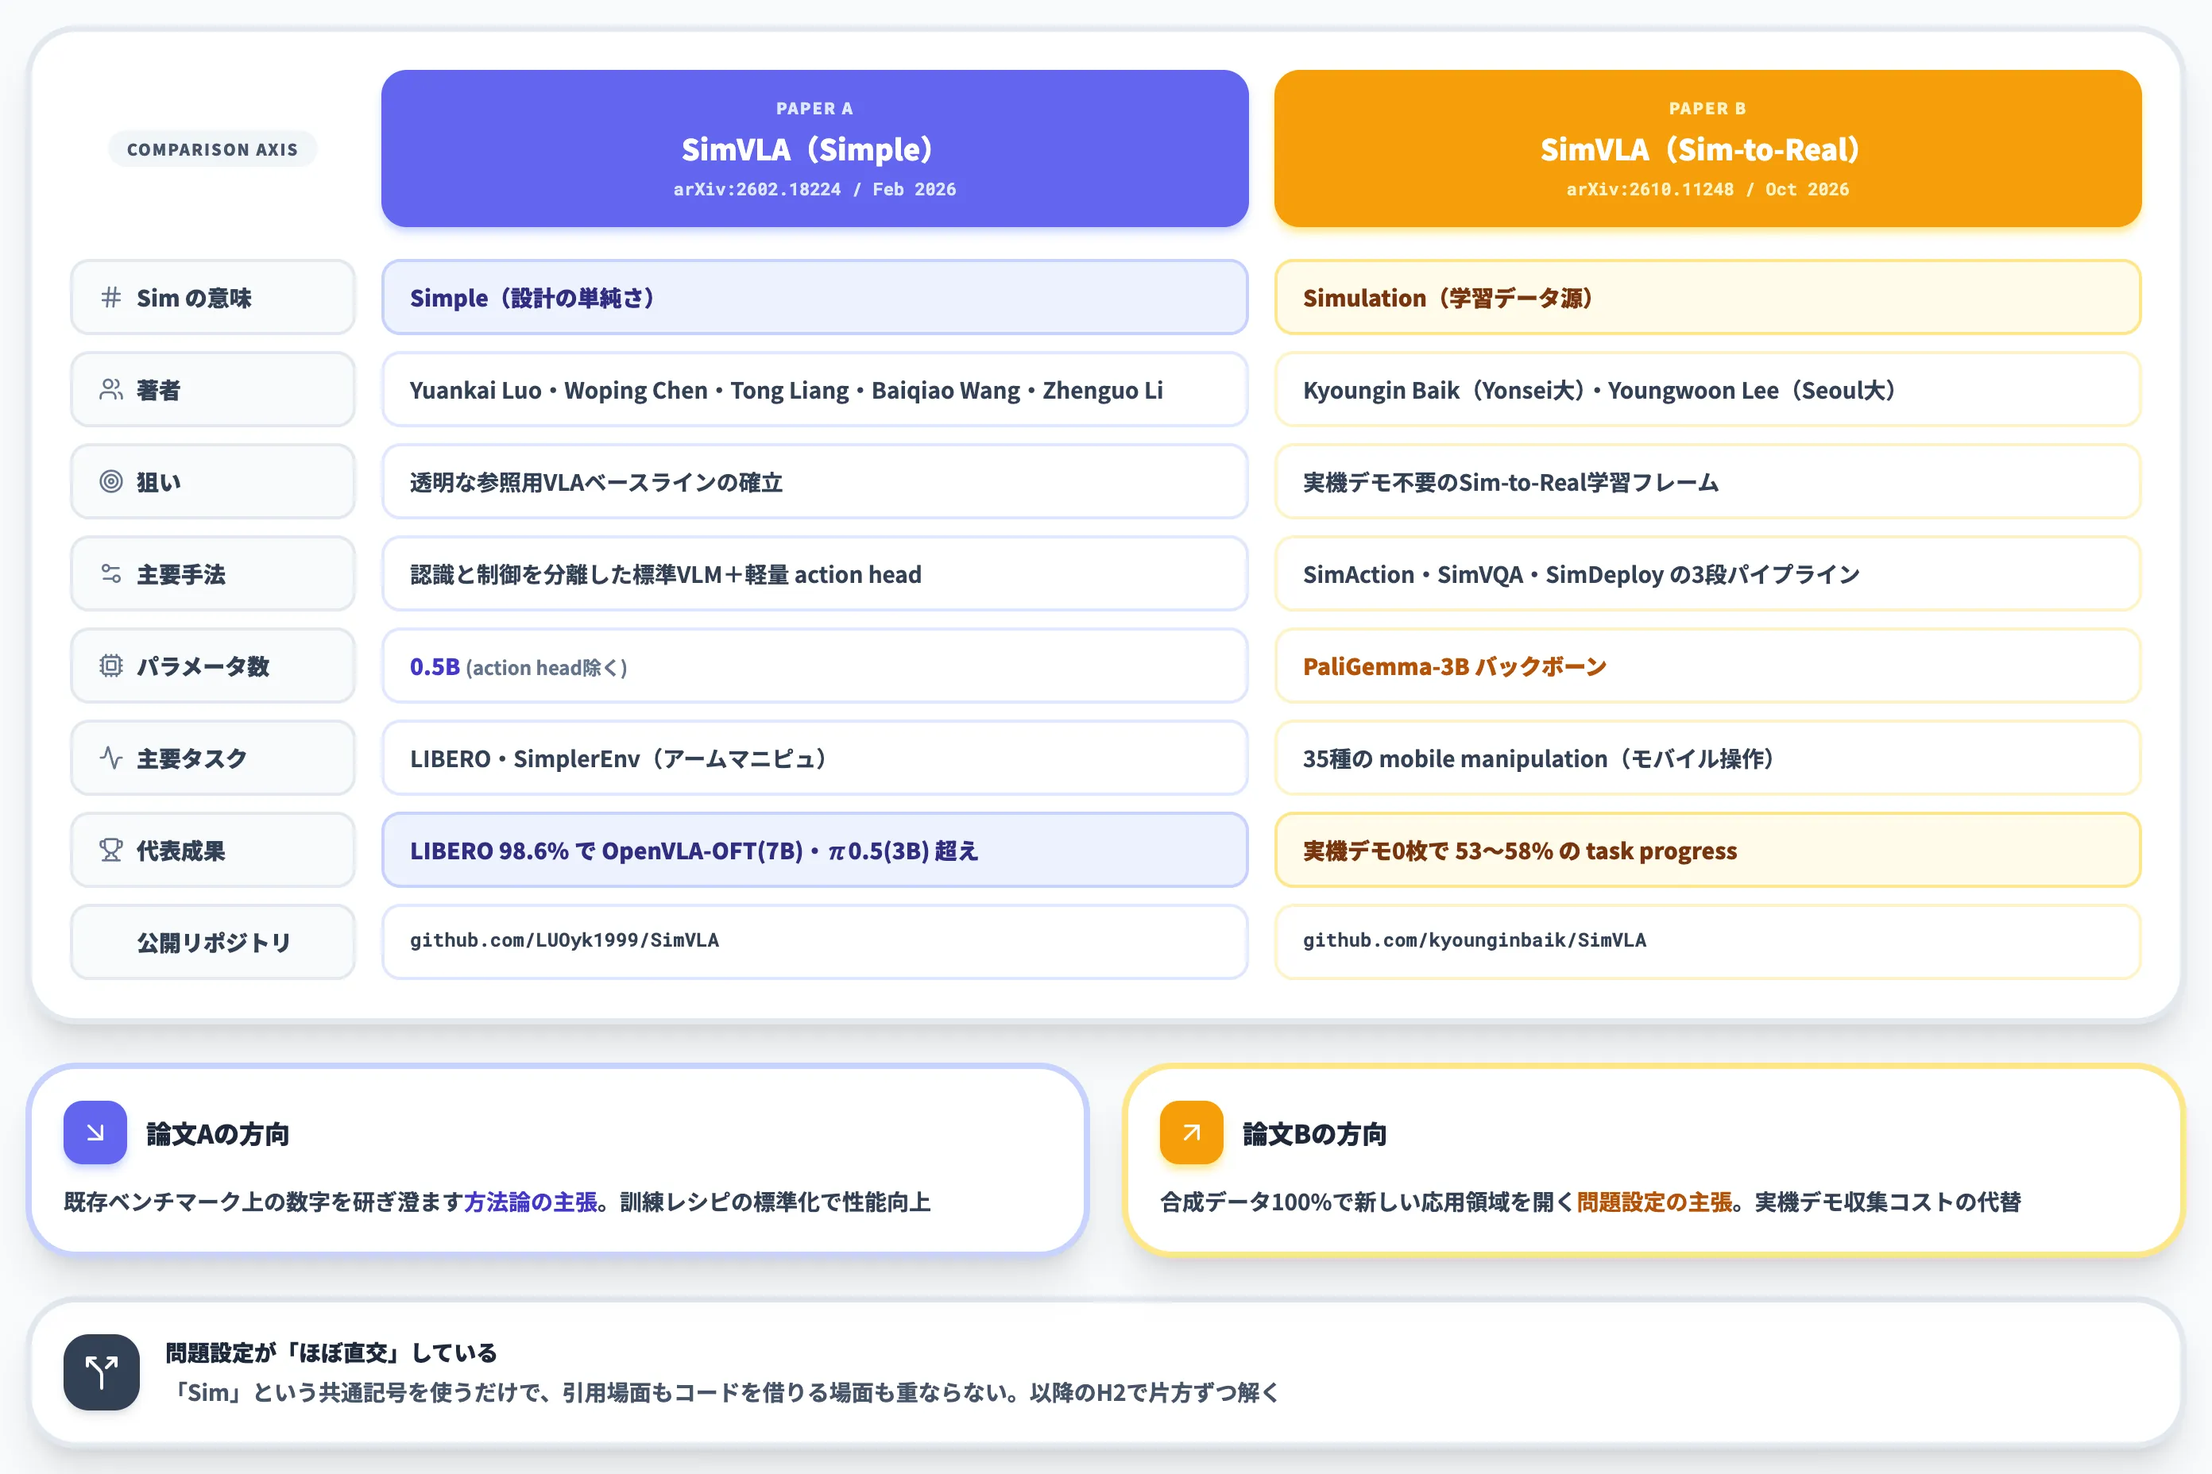Click the 標準VLM＋軽量 action head cell
Image resolution: width=2212 pixels, height=1474 pixels.
(x=814, y=573)
